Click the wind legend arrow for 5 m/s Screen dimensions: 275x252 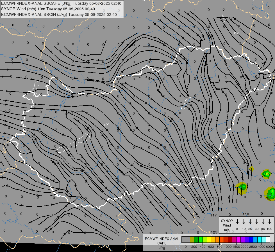[x=237, y=221]
